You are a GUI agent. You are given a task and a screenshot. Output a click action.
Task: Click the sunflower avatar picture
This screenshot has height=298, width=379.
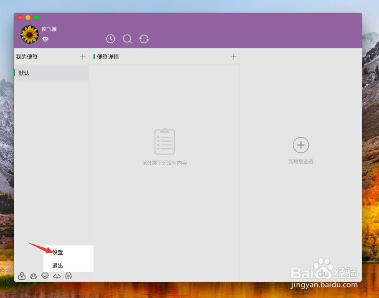(29, 34)
